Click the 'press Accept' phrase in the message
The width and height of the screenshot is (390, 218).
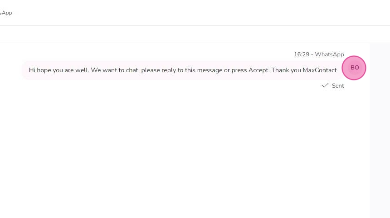[250, 70]
